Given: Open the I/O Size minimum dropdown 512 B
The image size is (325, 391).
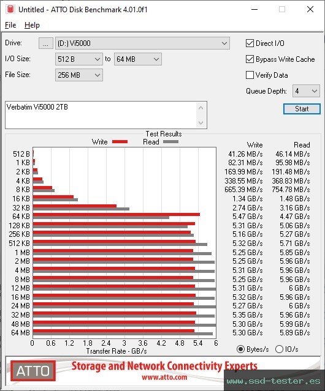Looking at the screenshot, I should tap(79, 59).
